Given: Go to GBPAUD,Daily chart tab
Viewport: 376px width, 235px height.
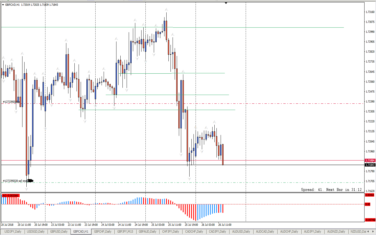Looking at the screenshot, I should point(148,232).
